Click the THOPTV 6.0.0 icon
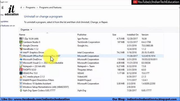The image size is (180, 101). point(21,70)
